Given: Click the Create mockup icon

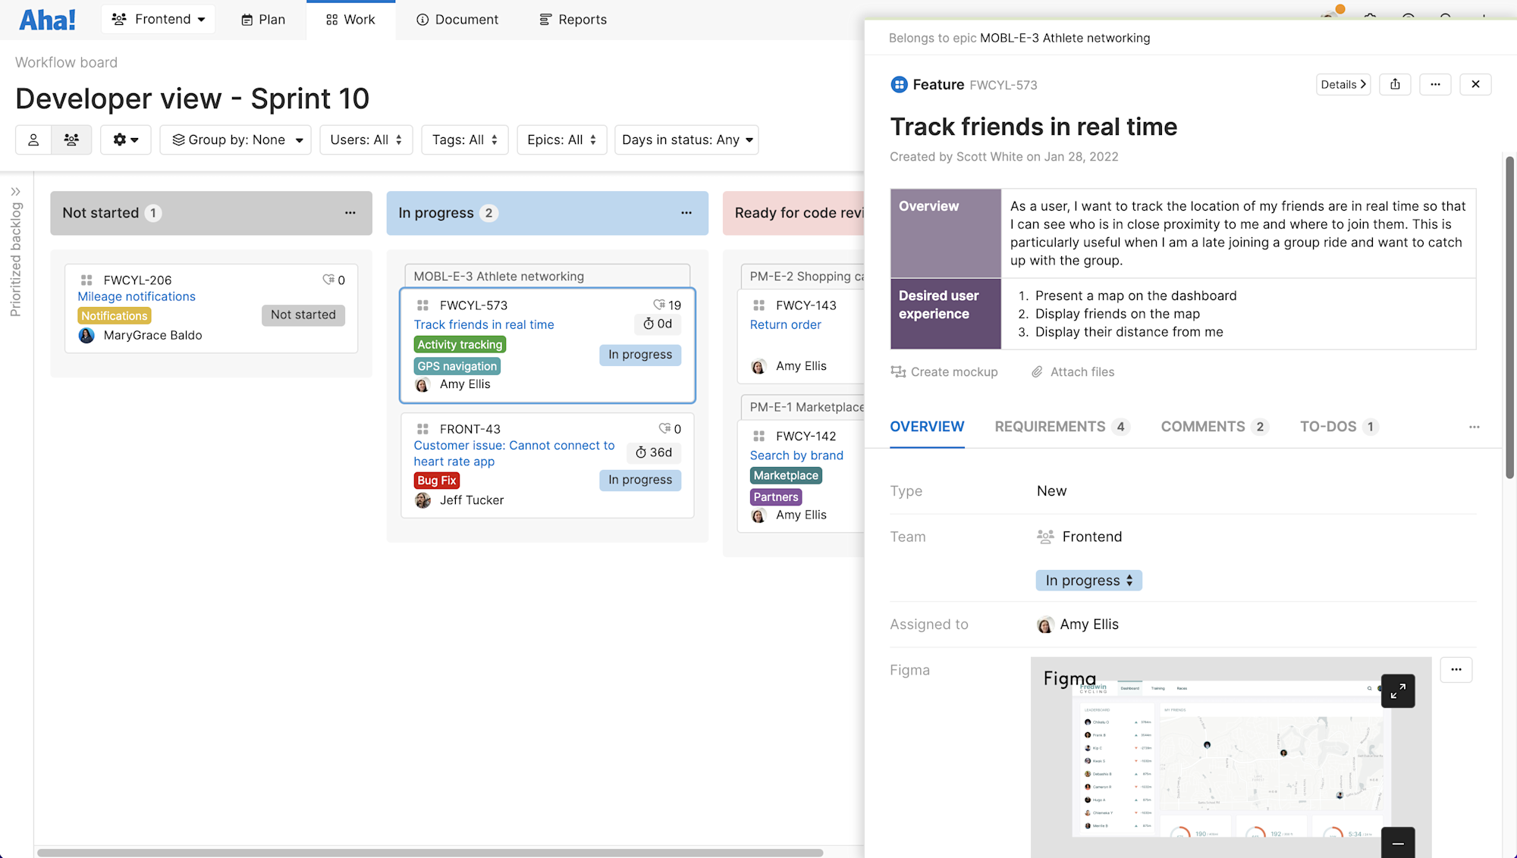Looking at the screenshot, I should click(898, 371).
